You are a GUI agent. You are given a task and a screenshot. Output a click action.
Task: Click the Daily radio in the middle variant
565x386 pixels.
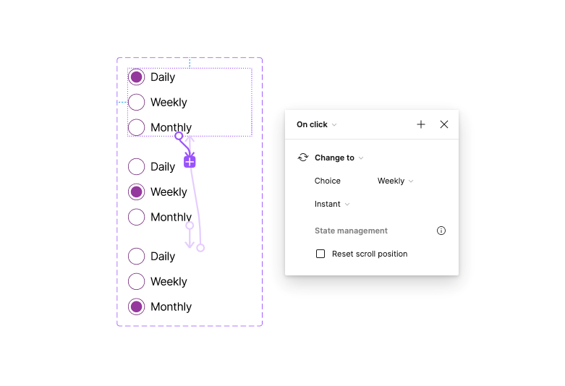[137, 166]
